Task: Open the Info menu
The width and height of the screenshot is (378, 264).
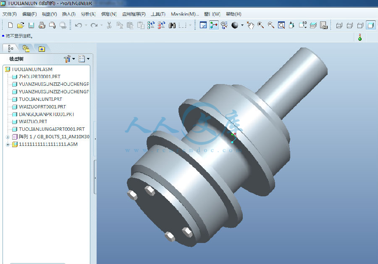Action: point(109,14)
